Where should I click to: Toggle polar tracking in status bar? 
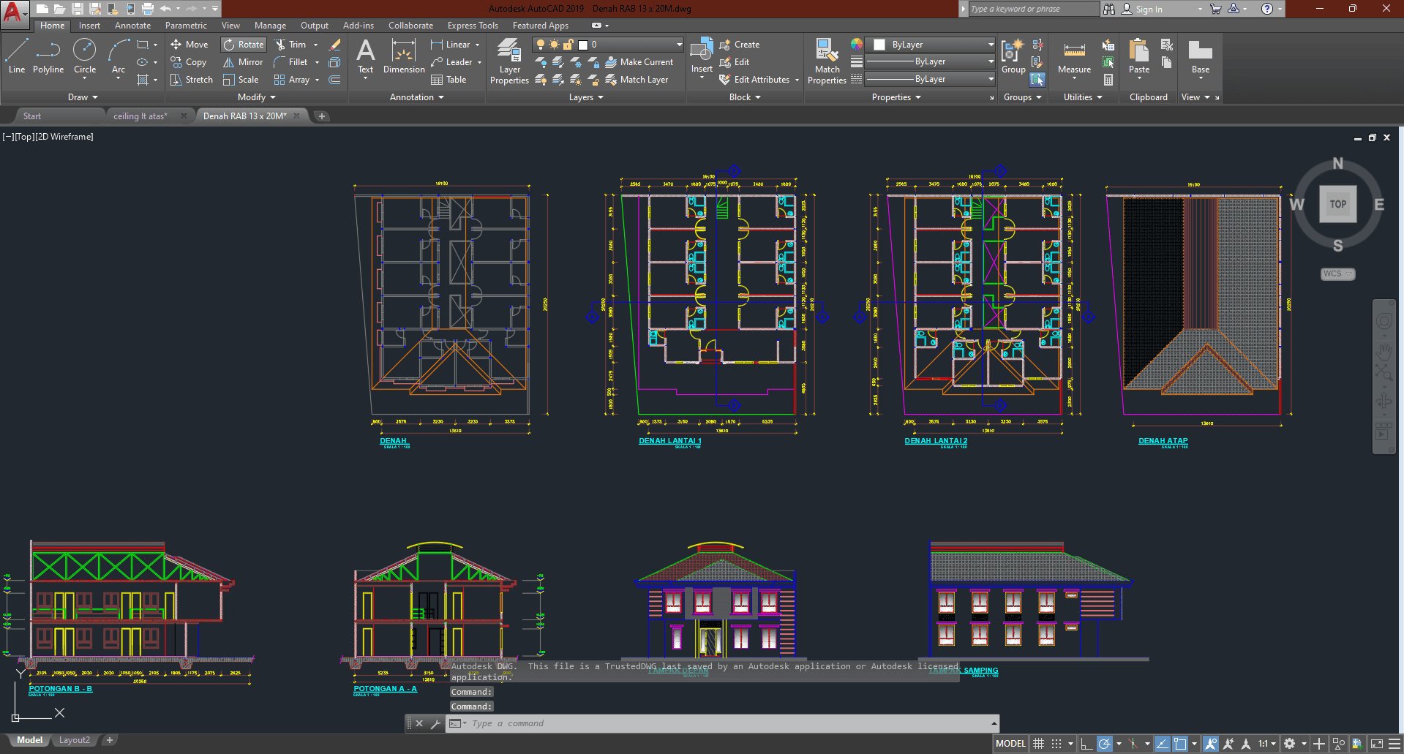click(1105, 744)
